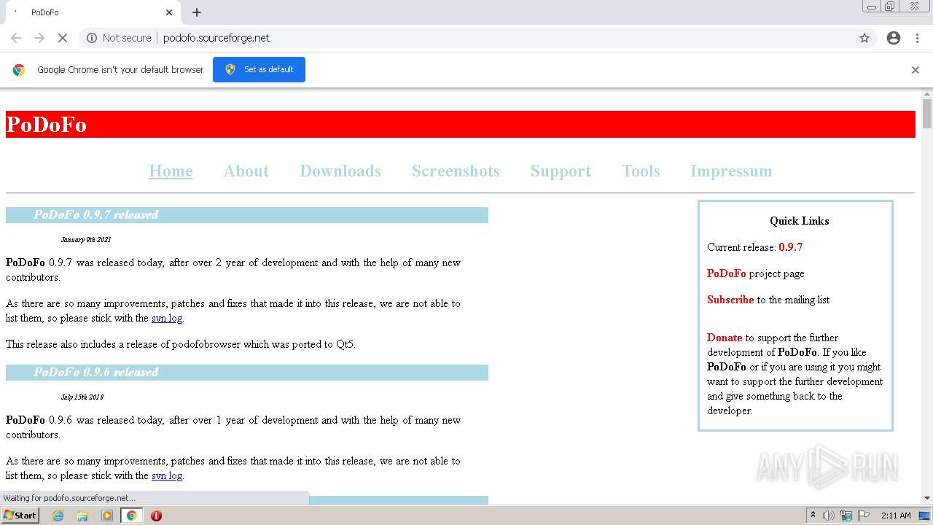Screen dimensions: 933x525
Task: Click the page scrollbar up arrow
Action: pyautogui.click(x=927, y=93)
